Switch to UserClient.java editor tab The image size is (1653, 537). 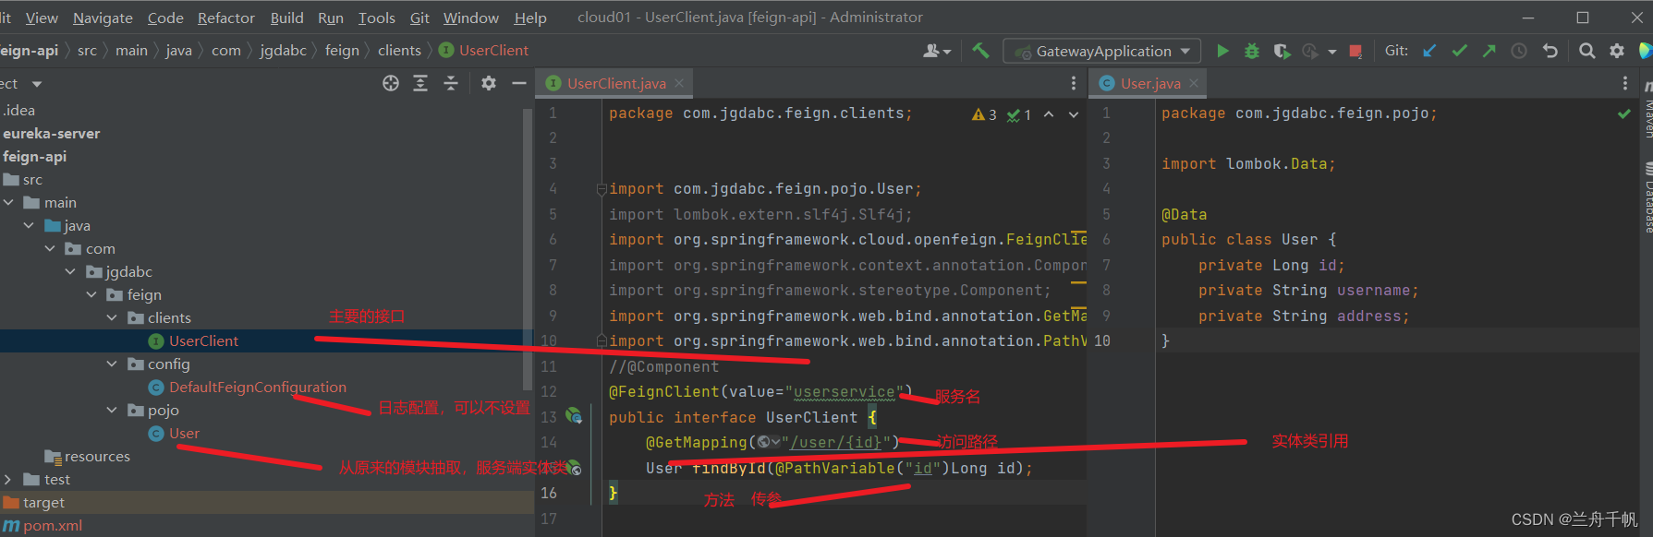click(615, 83)
